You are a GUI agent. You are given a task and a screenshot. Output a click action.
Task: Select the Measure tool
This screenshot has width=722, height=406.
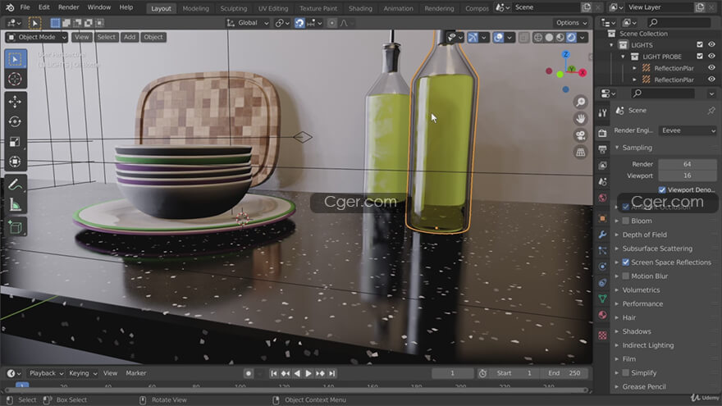point(16,205)
